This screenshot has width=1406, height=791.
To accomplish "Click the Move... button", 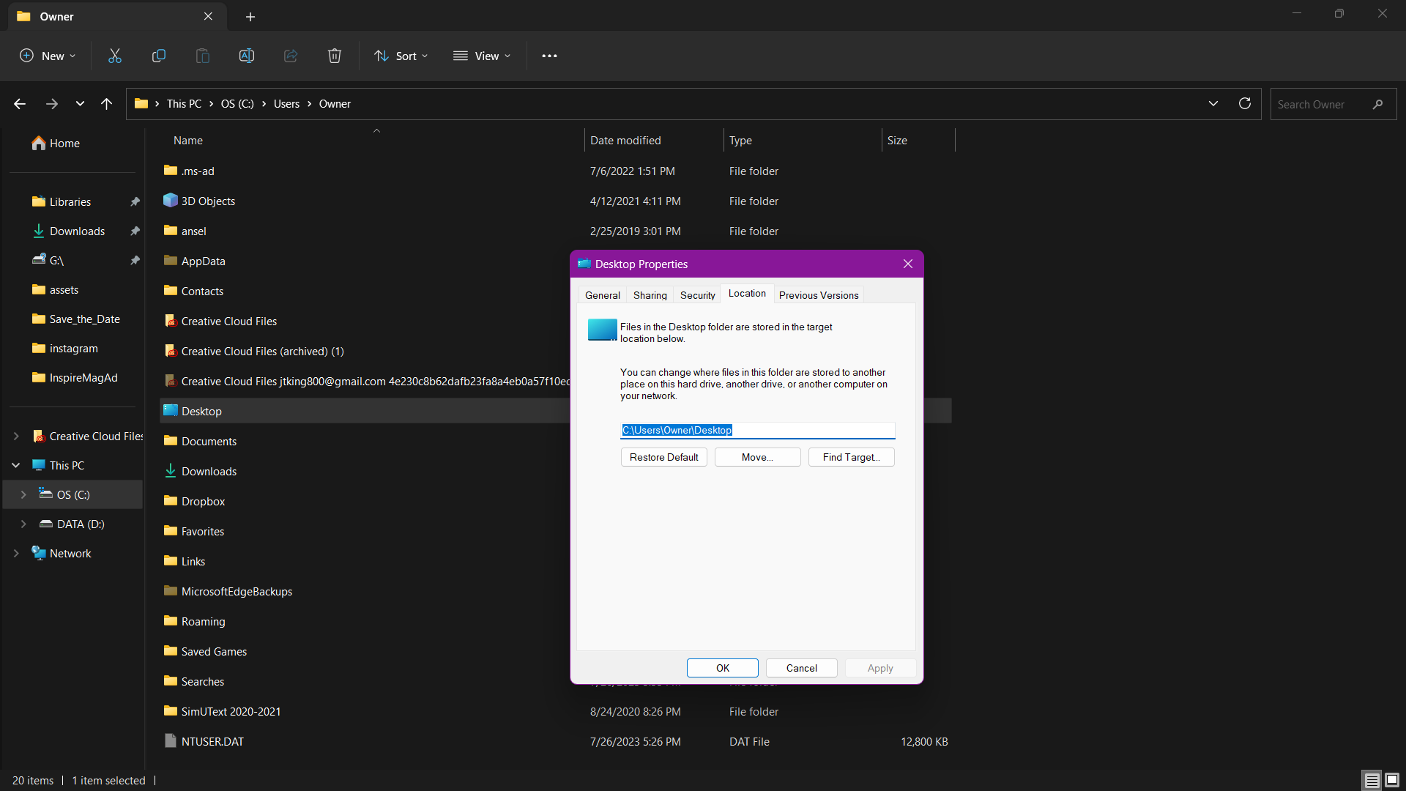I will [x=758, y=457].
